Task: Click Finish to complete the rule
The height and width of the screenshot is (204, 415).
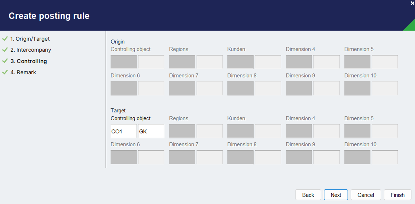Action: (x=398, y=195)
